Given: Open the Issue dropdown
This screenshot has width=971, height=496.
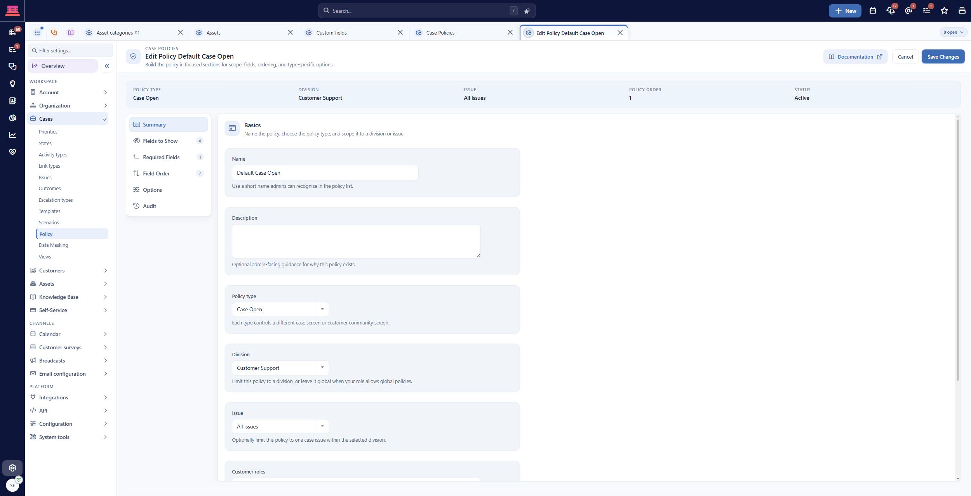Looking at the screenshot, I should (x=280, y=427).
